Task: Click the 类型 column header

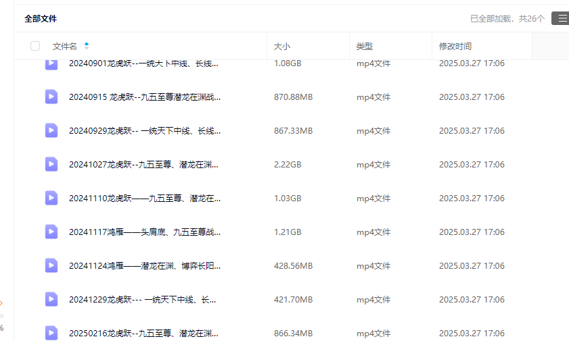Action: 364,47
